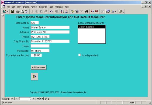The width and height of the screenshot is (152, 105).
Task: Click the City State Zip field
Action: point(50,41)
